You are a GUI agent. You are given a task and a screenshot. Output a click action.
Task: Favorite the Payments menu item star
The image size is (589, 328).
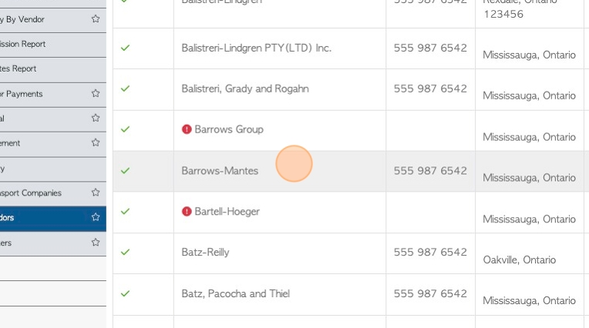pos(96,93)
